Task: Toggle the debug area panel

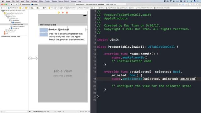Action: (x=194, y=4)
